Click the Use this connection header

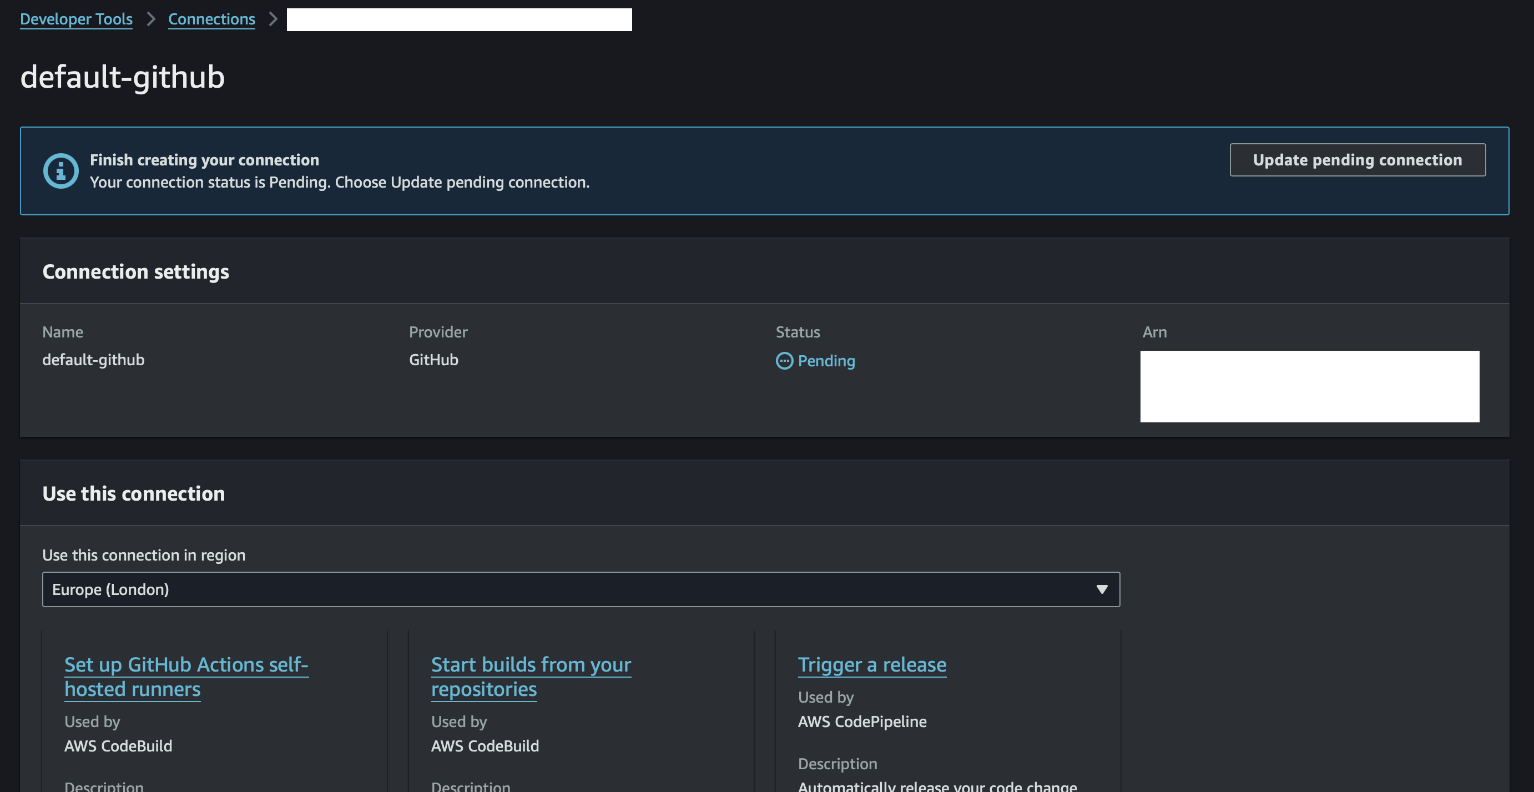[x=133, y=493]
